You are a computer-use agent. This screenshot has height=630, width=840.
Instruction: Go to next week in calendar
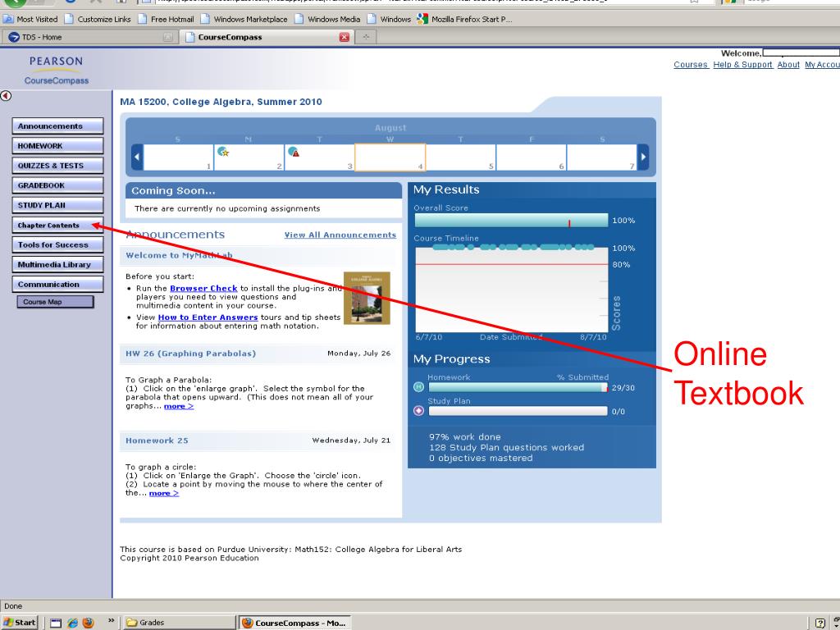pyautogui.click(x=643, y=157)
